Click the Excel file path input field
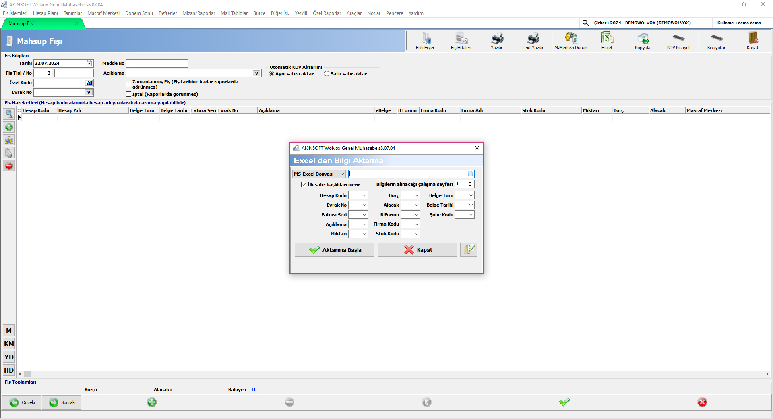773x419 pixels. pos(407,174)
